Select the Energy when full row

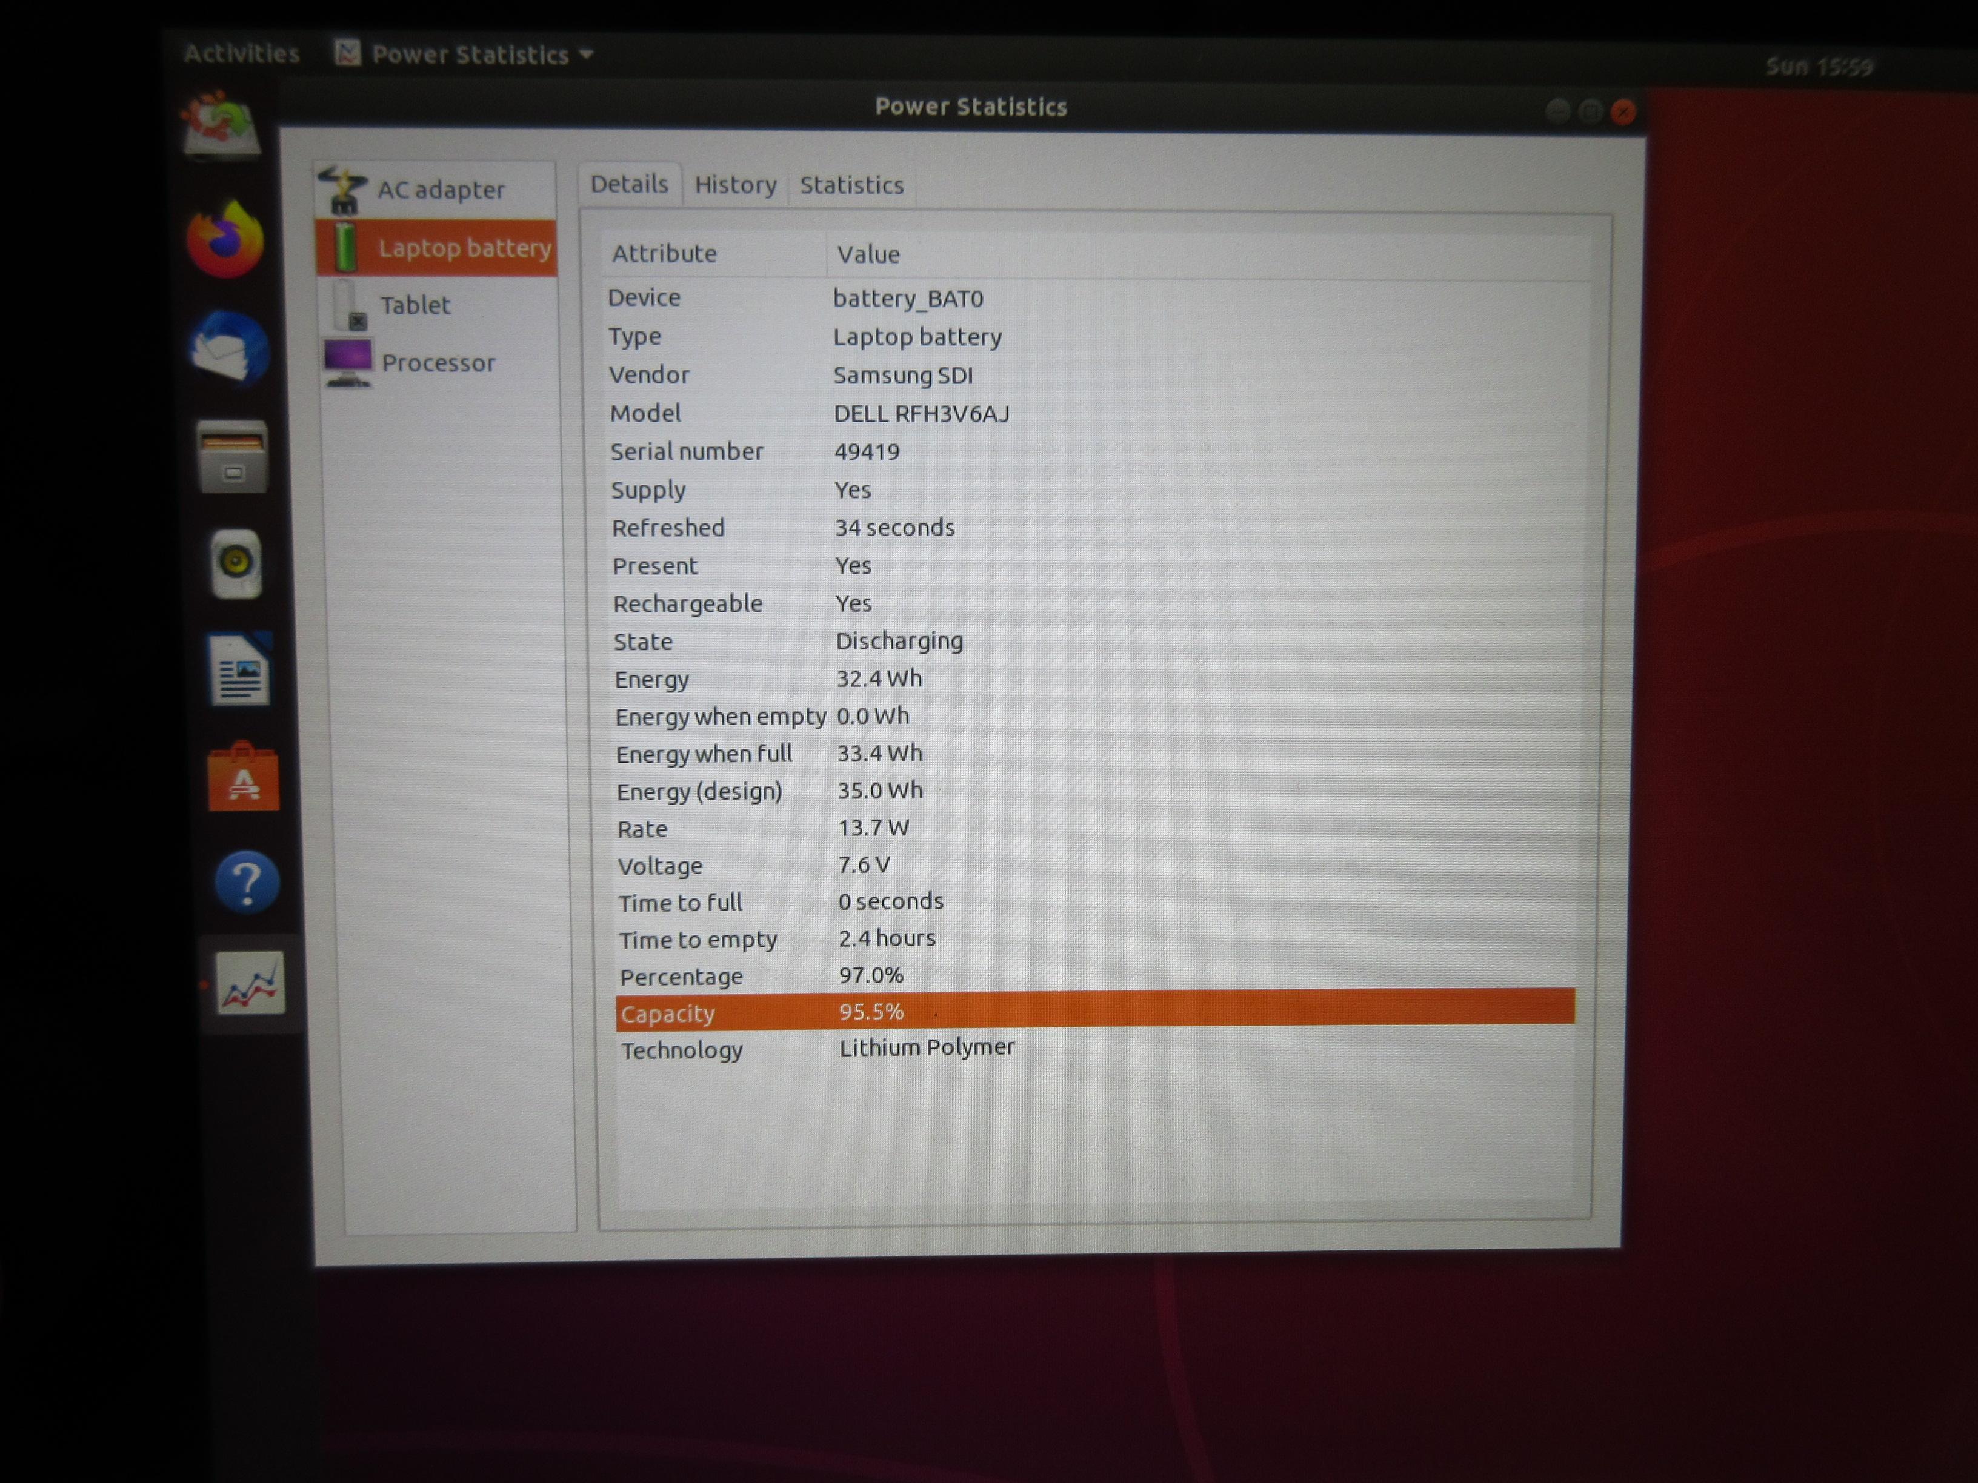pos(1097,754)
